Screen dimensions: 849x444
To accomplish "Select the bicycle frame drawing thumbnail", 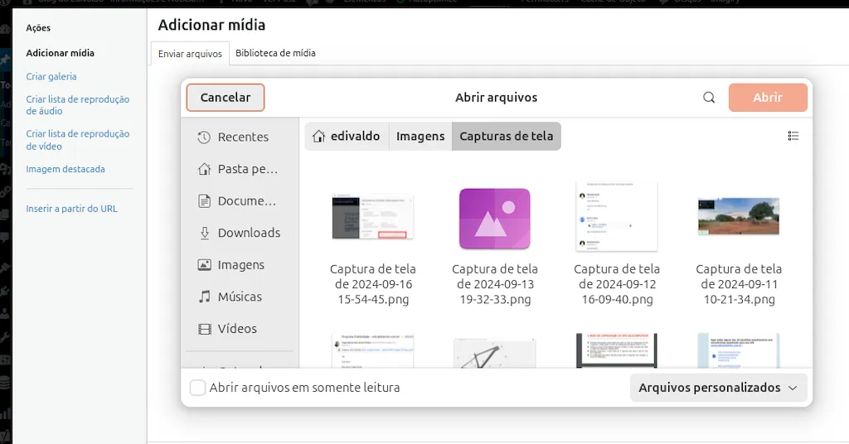I will pyautogui.click(x=495, y=353).
